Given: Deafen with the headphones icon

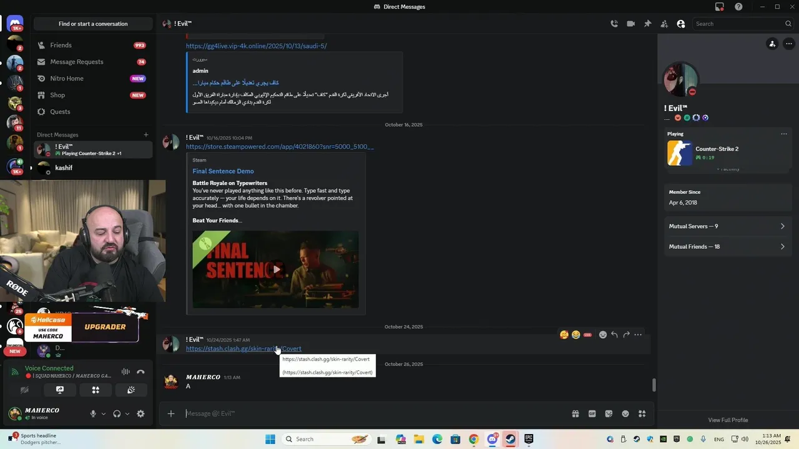Looking at the screenshot, I should pyautogui.click(x=117, y=413).
